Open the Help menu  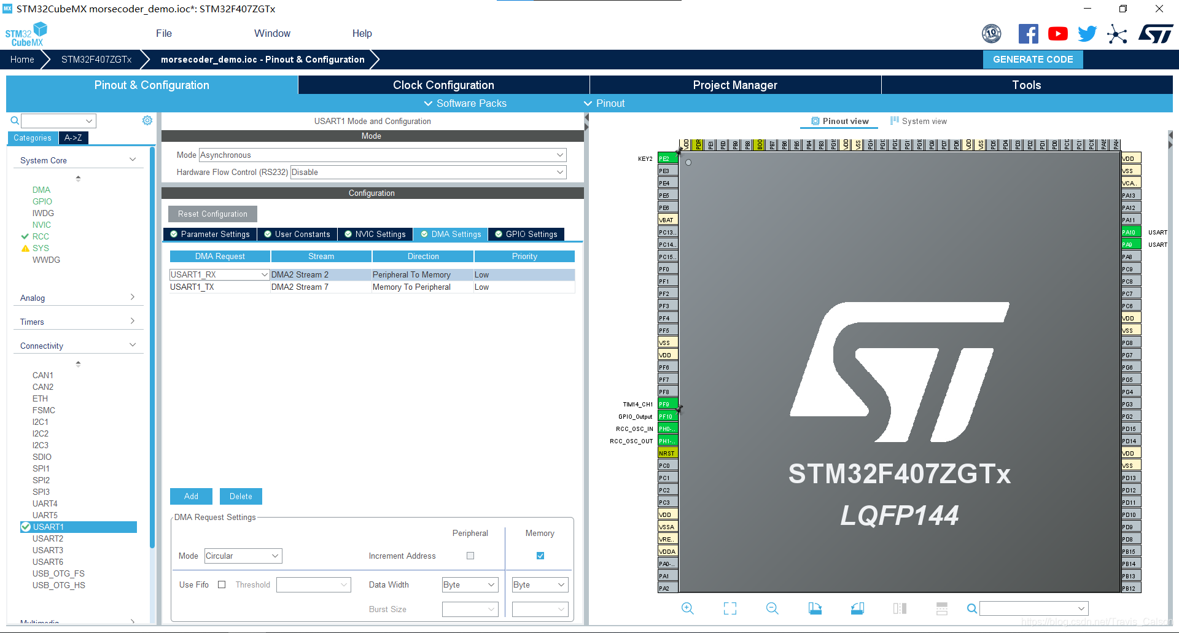tap(362, 34)
